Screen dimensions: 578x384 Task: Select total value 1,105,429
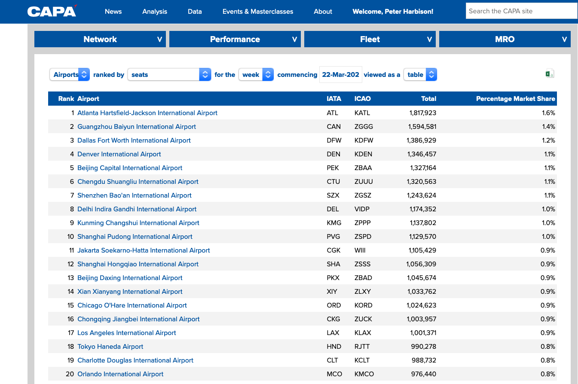[x=422, y=250]
